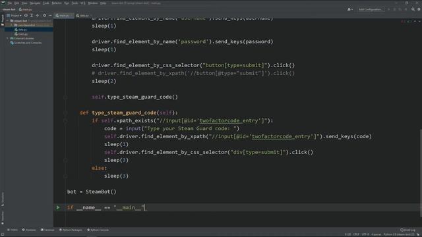Open IDE settings gear icon top right
The width and height of the screenshot is (422, 237).
click(x=419, y=9)
